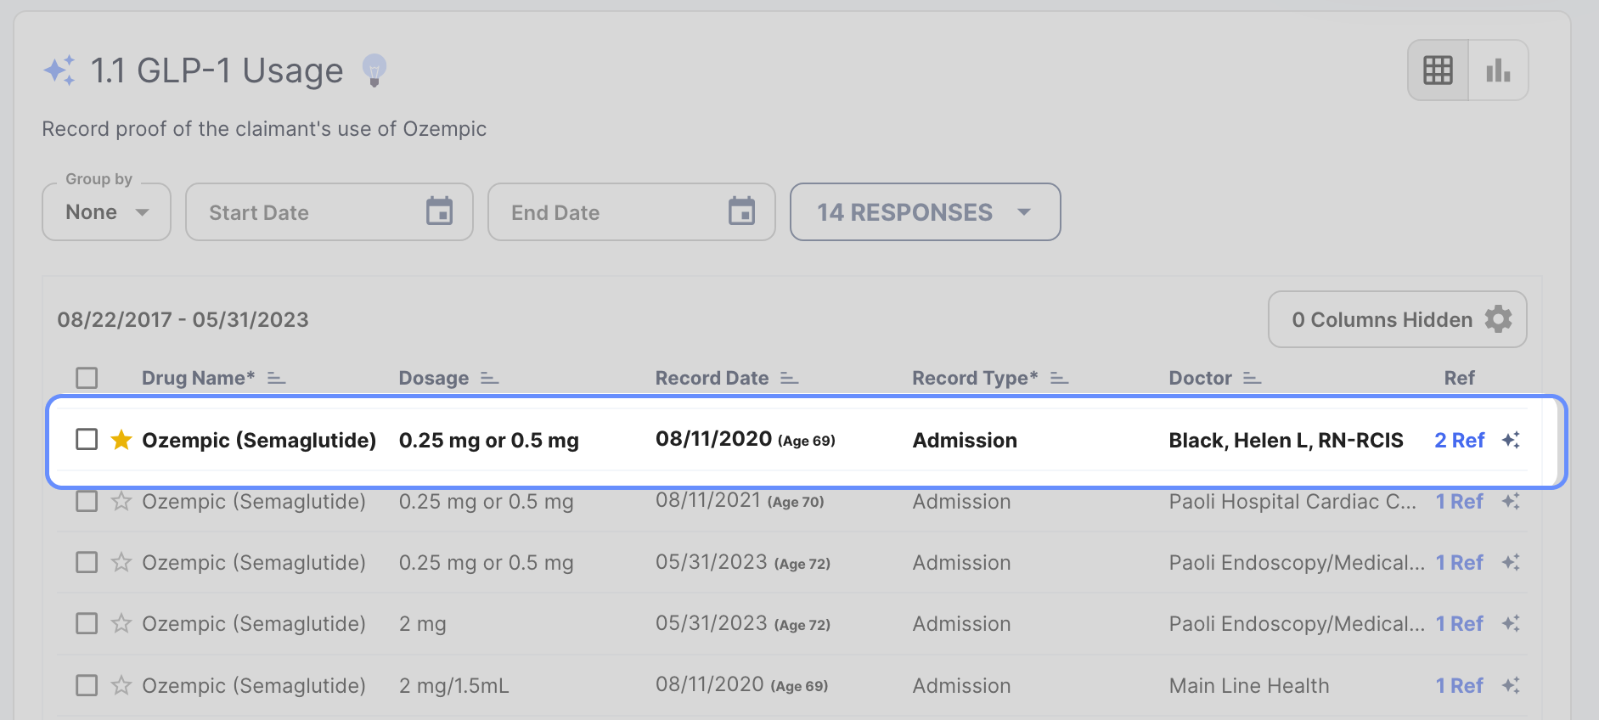The image size is (1599, 720).
Task: Star the 08/11/2021 Paoli Hospital Cardiac row
Action: pos(121,501)
